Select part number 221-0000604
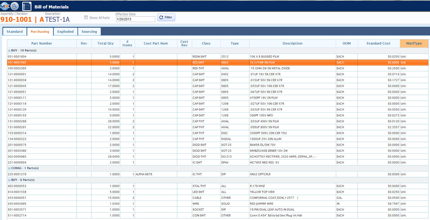This screenshot has width=430, height=220. [x=17, y=162]
